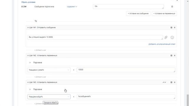Collapse Step №1 Отправить сообщение
This screenshot has height=106, width=189.
coord(28,27)
